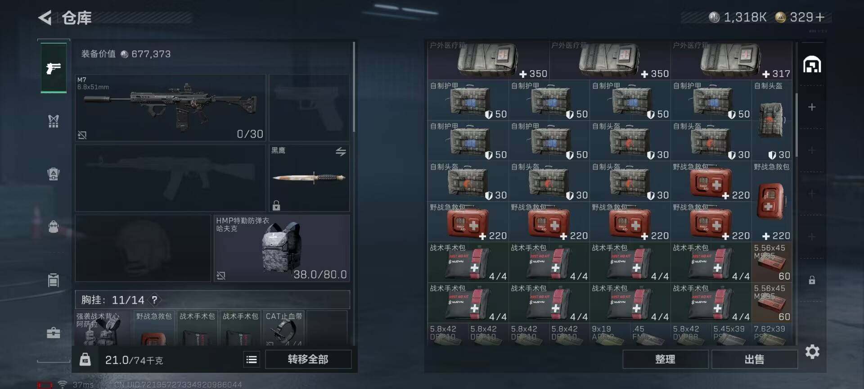Click the back arrow next to 仓库
The image size is (864, 389).
click(45, 18)
